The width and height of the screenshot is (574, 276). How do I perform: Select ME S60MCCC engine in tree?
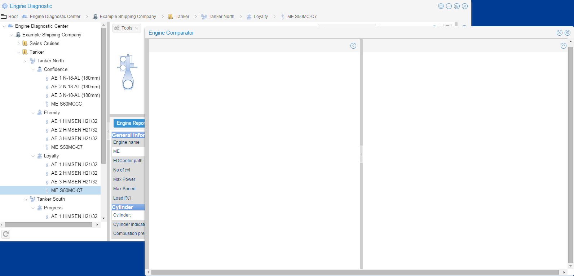pyautogui.click(x=66, y=104)
